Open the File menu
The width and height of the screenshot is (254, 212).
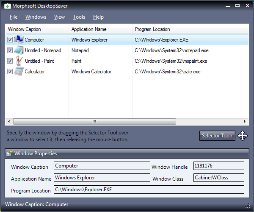(x=14, y=17)
